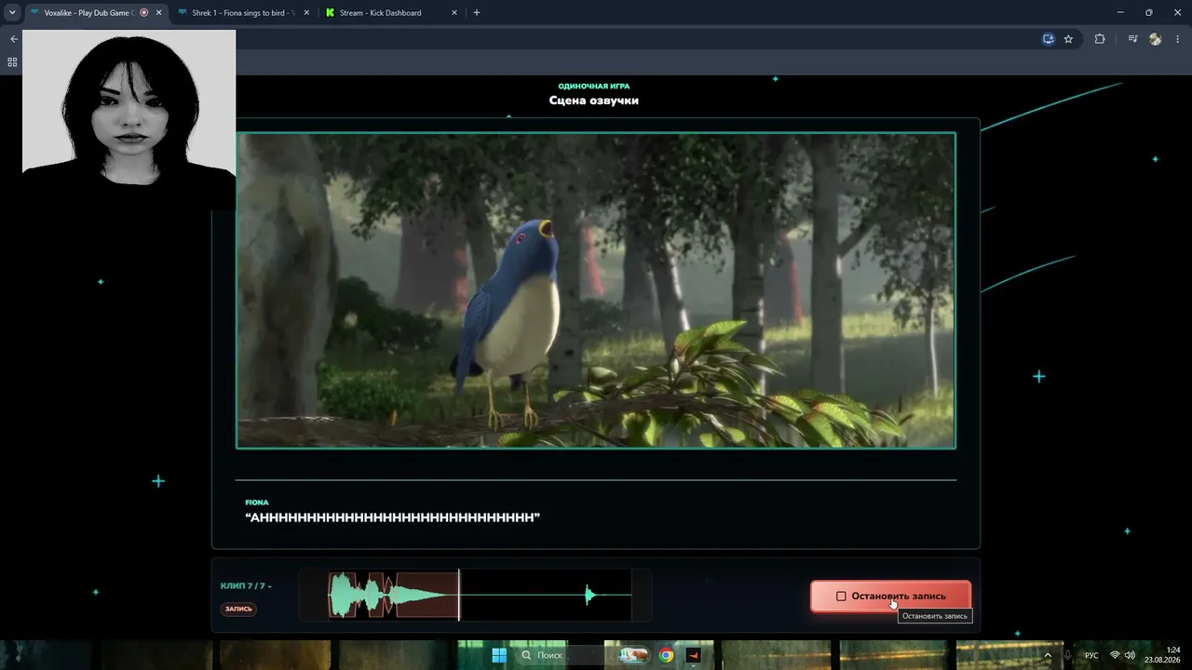Click the Запись recording status badge
The width and height of the screenshot is (1192, 670).
(238, 609)
